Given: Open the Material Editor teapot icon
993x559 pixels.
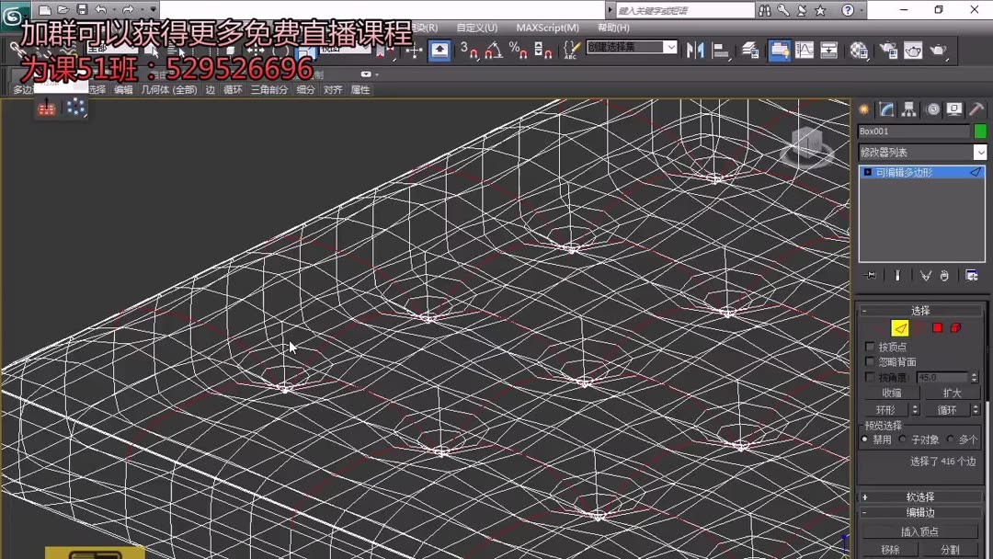Looking at the screenshot, I should pos(857,51).
